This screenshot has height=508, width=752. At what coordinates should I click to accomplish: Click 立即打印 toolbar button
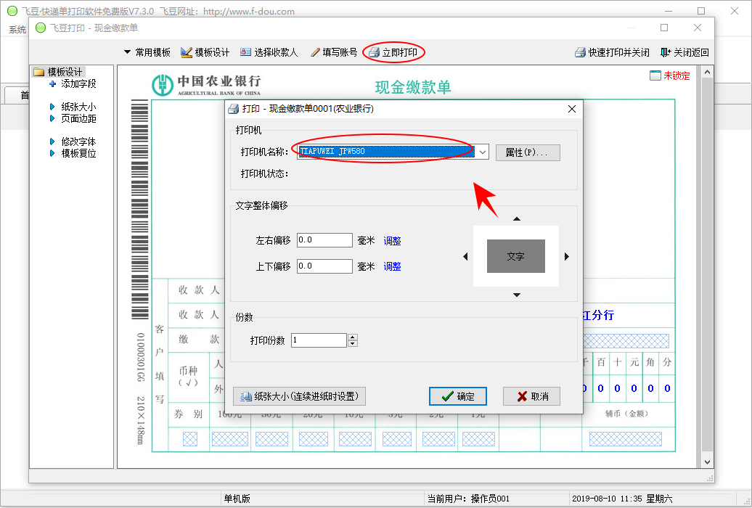393,52
